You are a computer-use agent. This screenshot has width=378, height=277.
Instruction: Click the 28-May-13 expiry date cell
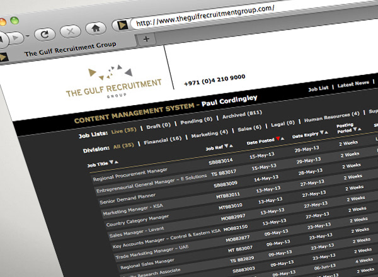tap(310, 172)
